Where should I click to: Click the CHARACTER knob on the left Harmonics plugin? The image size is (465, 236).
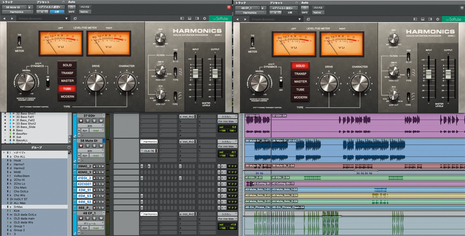tap(127, 82)
